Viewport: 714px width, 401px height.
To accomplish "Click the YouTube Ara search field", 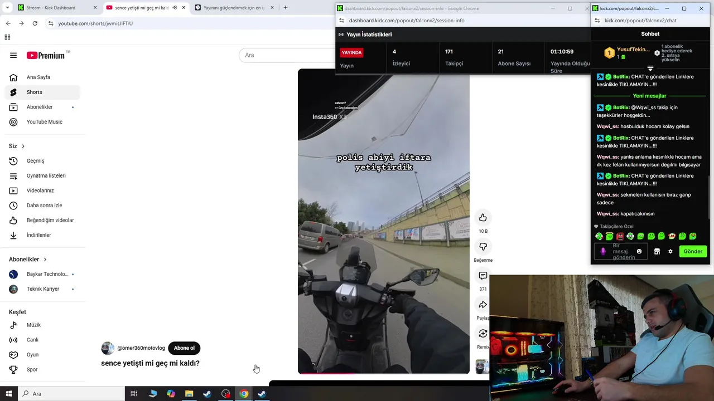I will point(287,55).
